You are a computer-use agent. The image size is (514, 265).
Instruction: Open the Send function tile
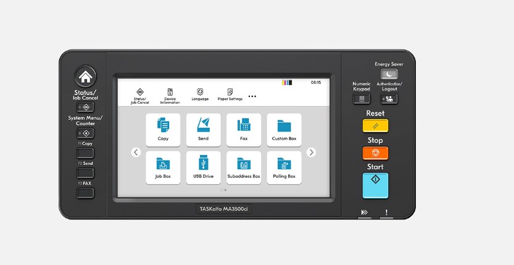pyautogui.click(x=203, y=130)
